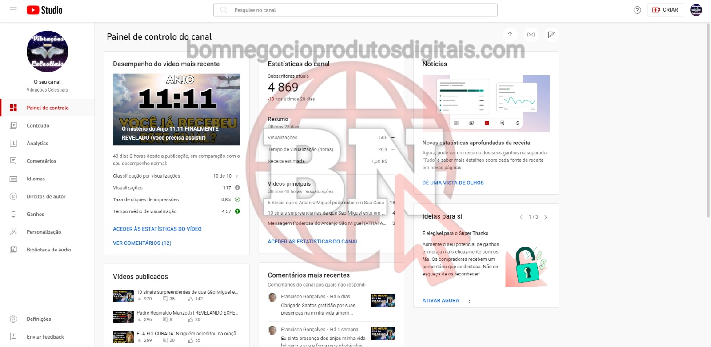Go to next idea card arrow
This screenshot has height=347, width=711.
pos(545,217)
